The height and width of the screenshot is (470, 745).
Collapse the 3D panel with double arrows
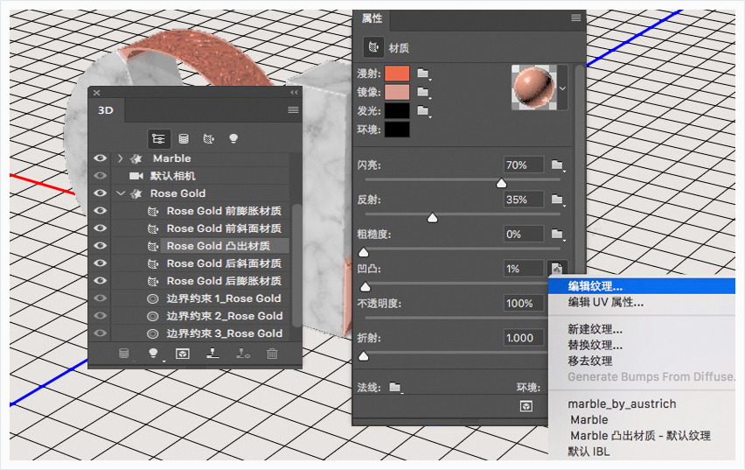tap(294, 92)
